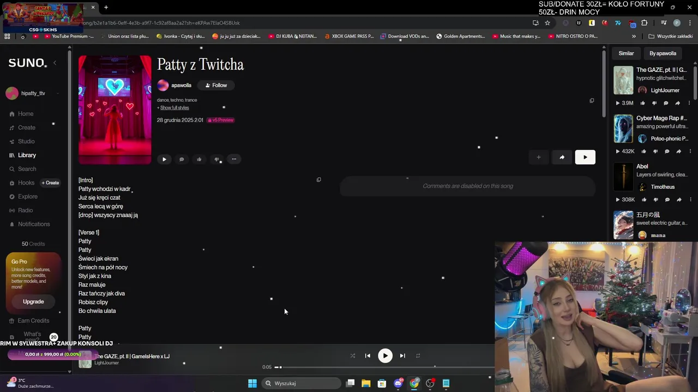Open the LightJourner artist link in similar list
698x392 pixels.
pos(665,90)
